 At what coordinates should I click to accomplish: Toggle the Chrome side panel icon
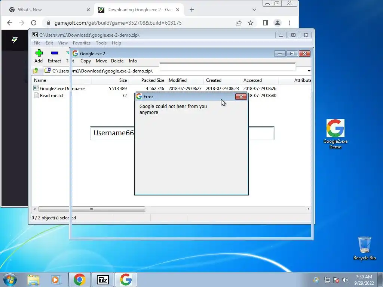click(266, 23)
